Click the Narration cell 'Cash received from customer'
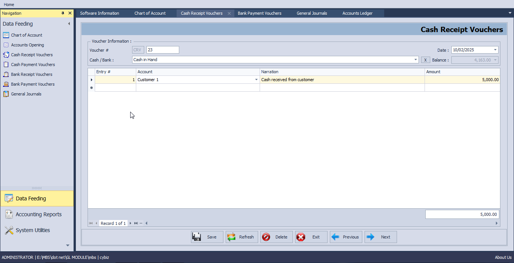The image size is (514, 263). [x=342, y=80]
